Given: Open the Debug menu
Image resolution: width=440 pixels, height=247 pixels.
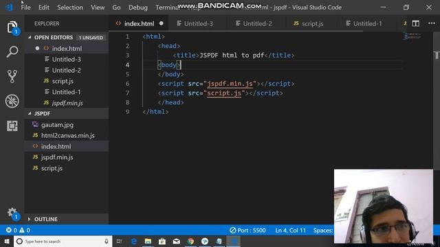Looking at the screenshot, I should pos(137,8).
